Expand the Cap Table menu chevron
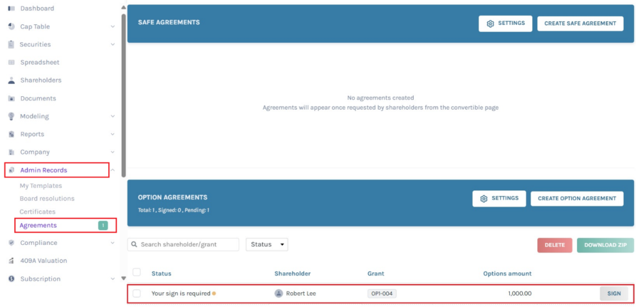 113,27
